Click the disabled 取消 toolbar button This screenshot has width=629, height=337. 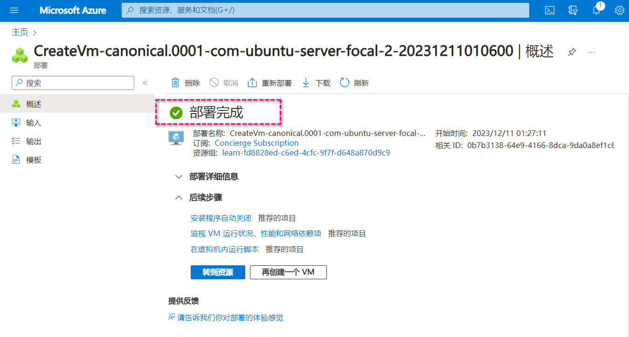pyautogui.click(x=224, y=83)
